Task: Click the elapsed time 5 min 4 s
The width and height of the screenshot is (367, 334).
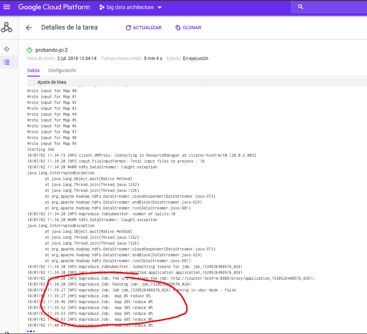Action: [153, 59]
